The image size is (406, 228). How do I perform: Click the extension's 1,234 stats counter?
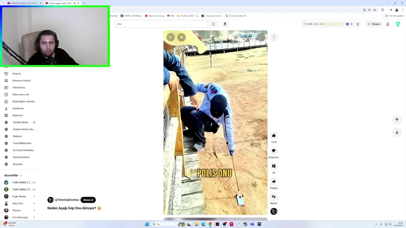pos(308,24)
